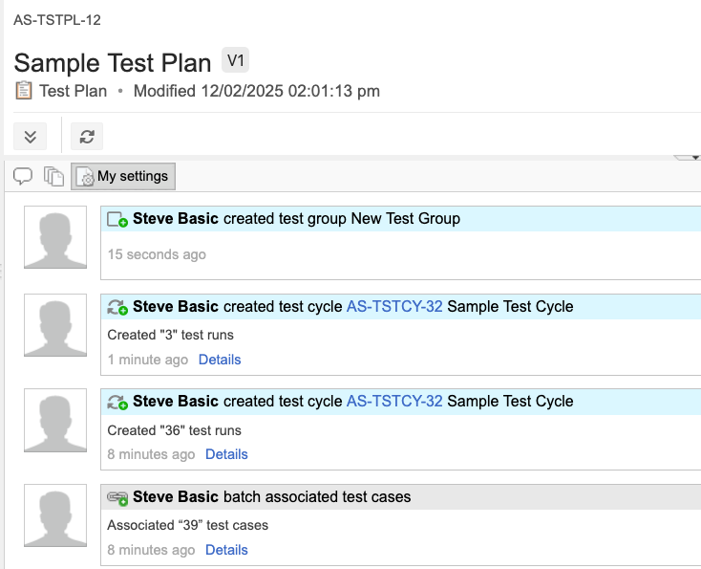Screen dimensions: 701x569
Task: Click the Test Plan clipboard icon
Action: coord(24,91)
